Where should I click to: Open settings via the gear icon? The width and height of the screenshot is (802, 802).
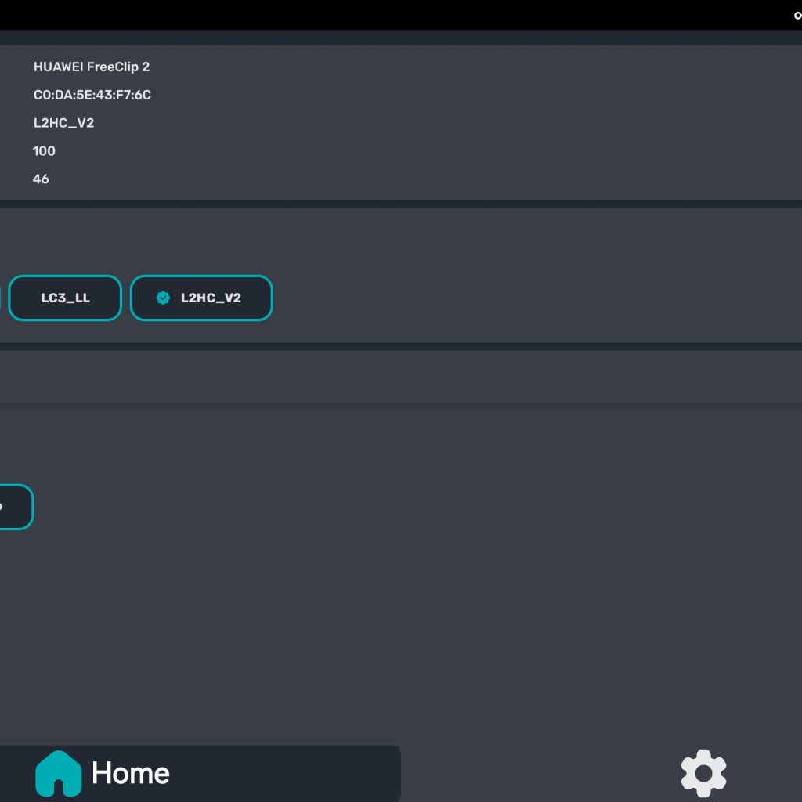703,773
